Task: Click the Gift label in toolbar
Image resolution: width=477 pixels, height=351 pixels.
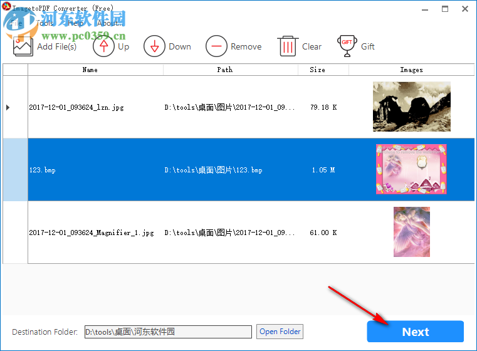Action: [367, 46]
